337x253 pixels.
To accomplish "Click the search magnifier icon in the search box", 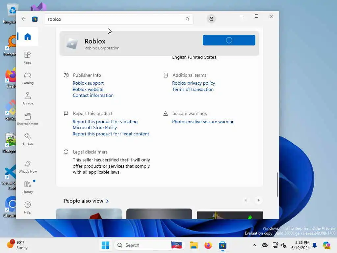I will tap(187, 19).
